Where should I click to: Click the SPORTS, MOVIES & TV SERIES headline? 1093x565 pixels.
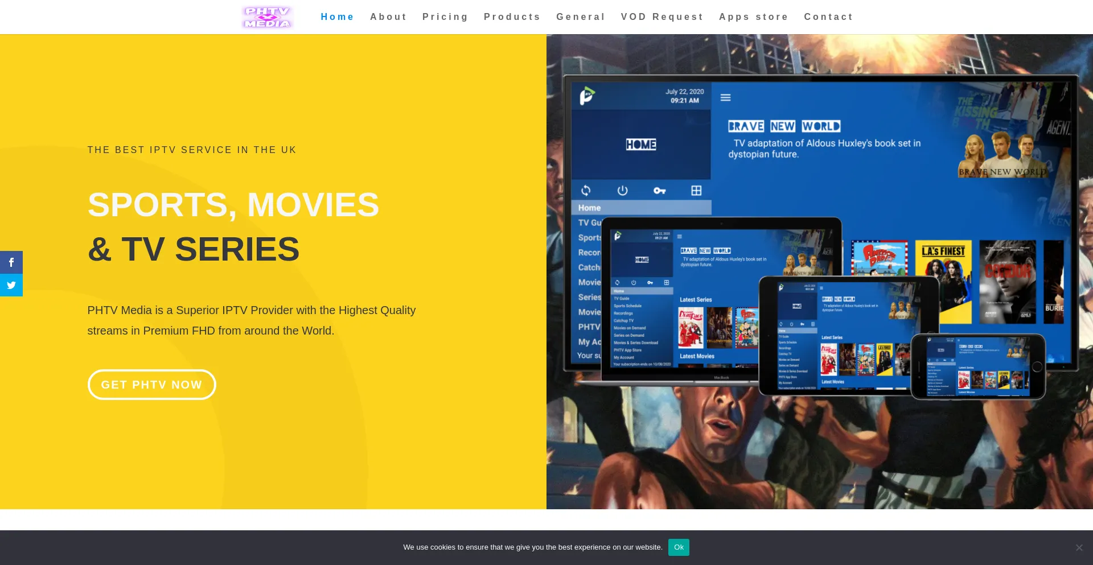point(233,226)
